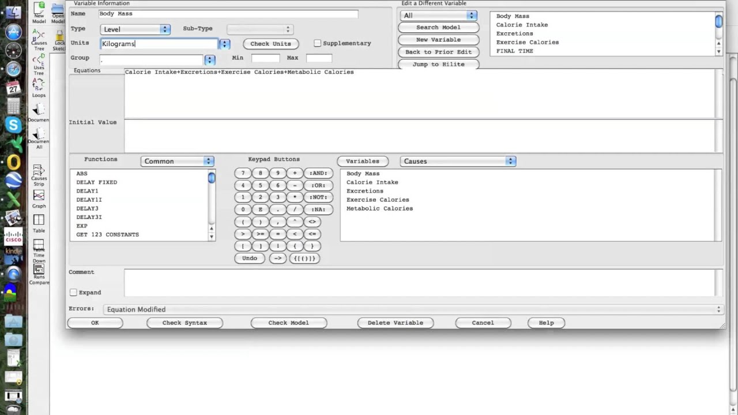Screen dimensions: 738x415
Task: Open the Causes Tree tool
Action: coord(39,39)
